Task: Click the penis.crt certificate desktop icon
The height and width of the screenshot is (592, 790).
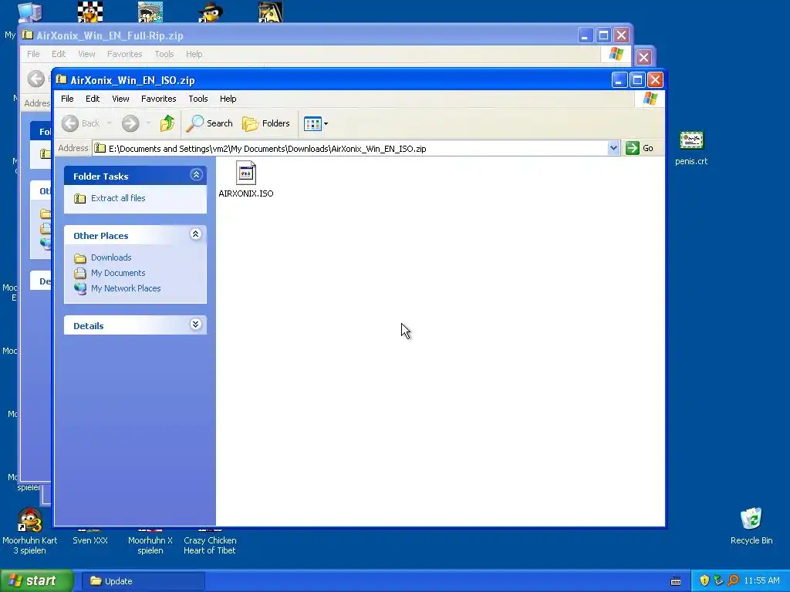Action: 691,141
